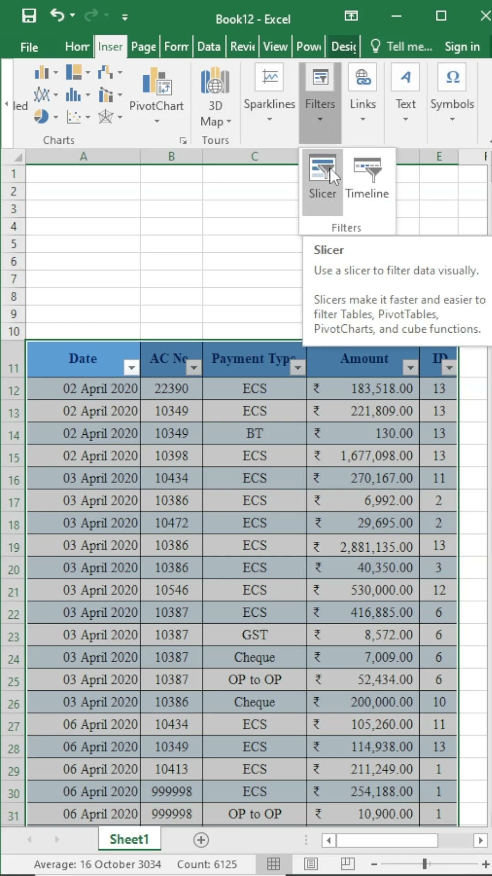Click the zoom slider handle
Viewport: 492px width, 876px height.
point(425,863)
